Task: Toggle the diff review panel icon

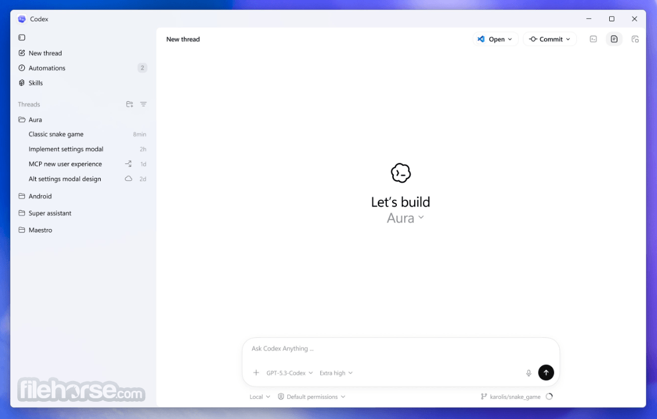Action: [614, 39]
